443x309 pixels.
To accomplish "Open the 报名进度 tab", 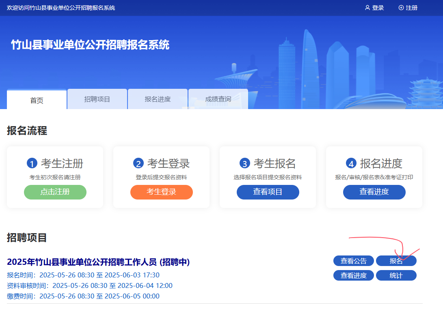I will [x=158, y=99].
